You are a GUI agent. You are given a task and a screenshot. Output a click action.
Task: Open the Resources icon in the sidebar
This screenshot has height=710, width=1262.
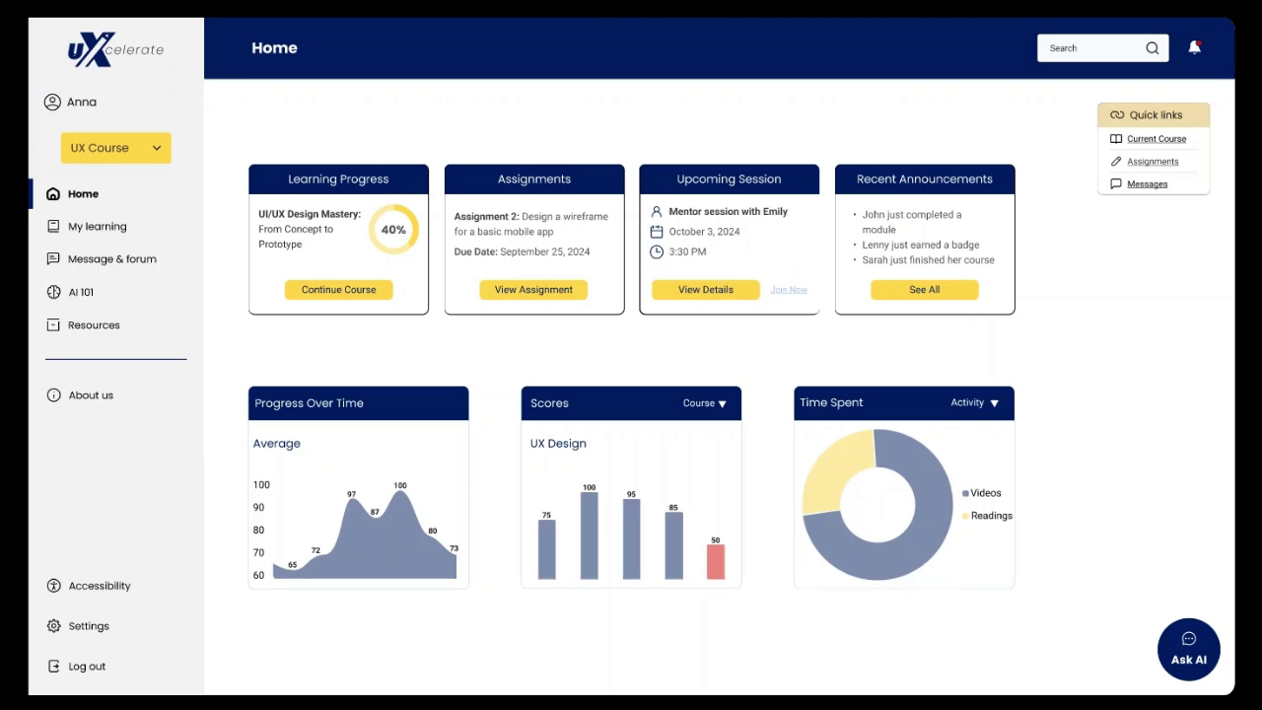(52, 324)
